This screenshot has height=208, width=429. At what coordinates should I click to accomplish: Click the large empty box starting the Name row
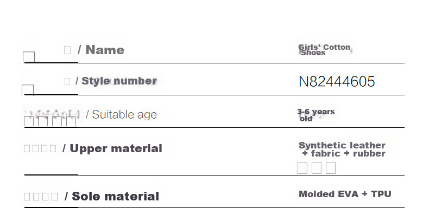(29, 57)
